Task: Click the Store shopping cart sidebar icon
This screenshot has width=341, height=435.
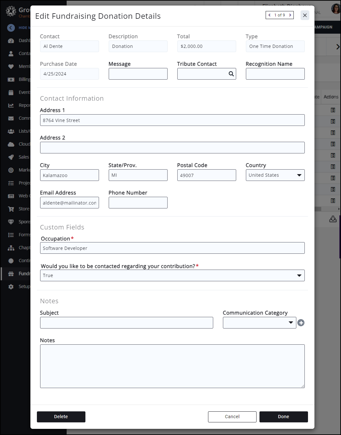Action: pos(11,209)
